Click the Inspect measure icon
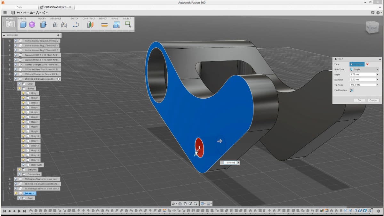The width and height of the screenshot is (384, 216). [x=104, y=25]
